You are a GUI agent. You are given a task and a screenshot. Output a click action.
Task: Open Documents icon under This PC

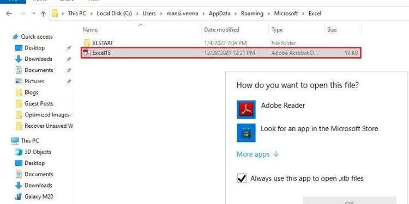(19, 174)
